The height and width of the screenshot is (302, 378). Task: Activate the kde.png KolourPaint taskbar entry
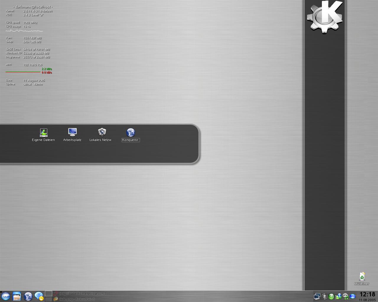[x=74, y=299]
